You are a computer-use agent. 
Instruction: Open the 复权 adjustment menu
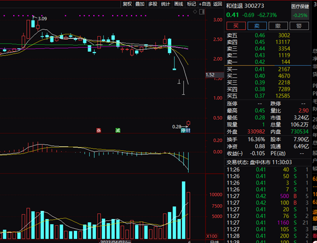point(127,4)
